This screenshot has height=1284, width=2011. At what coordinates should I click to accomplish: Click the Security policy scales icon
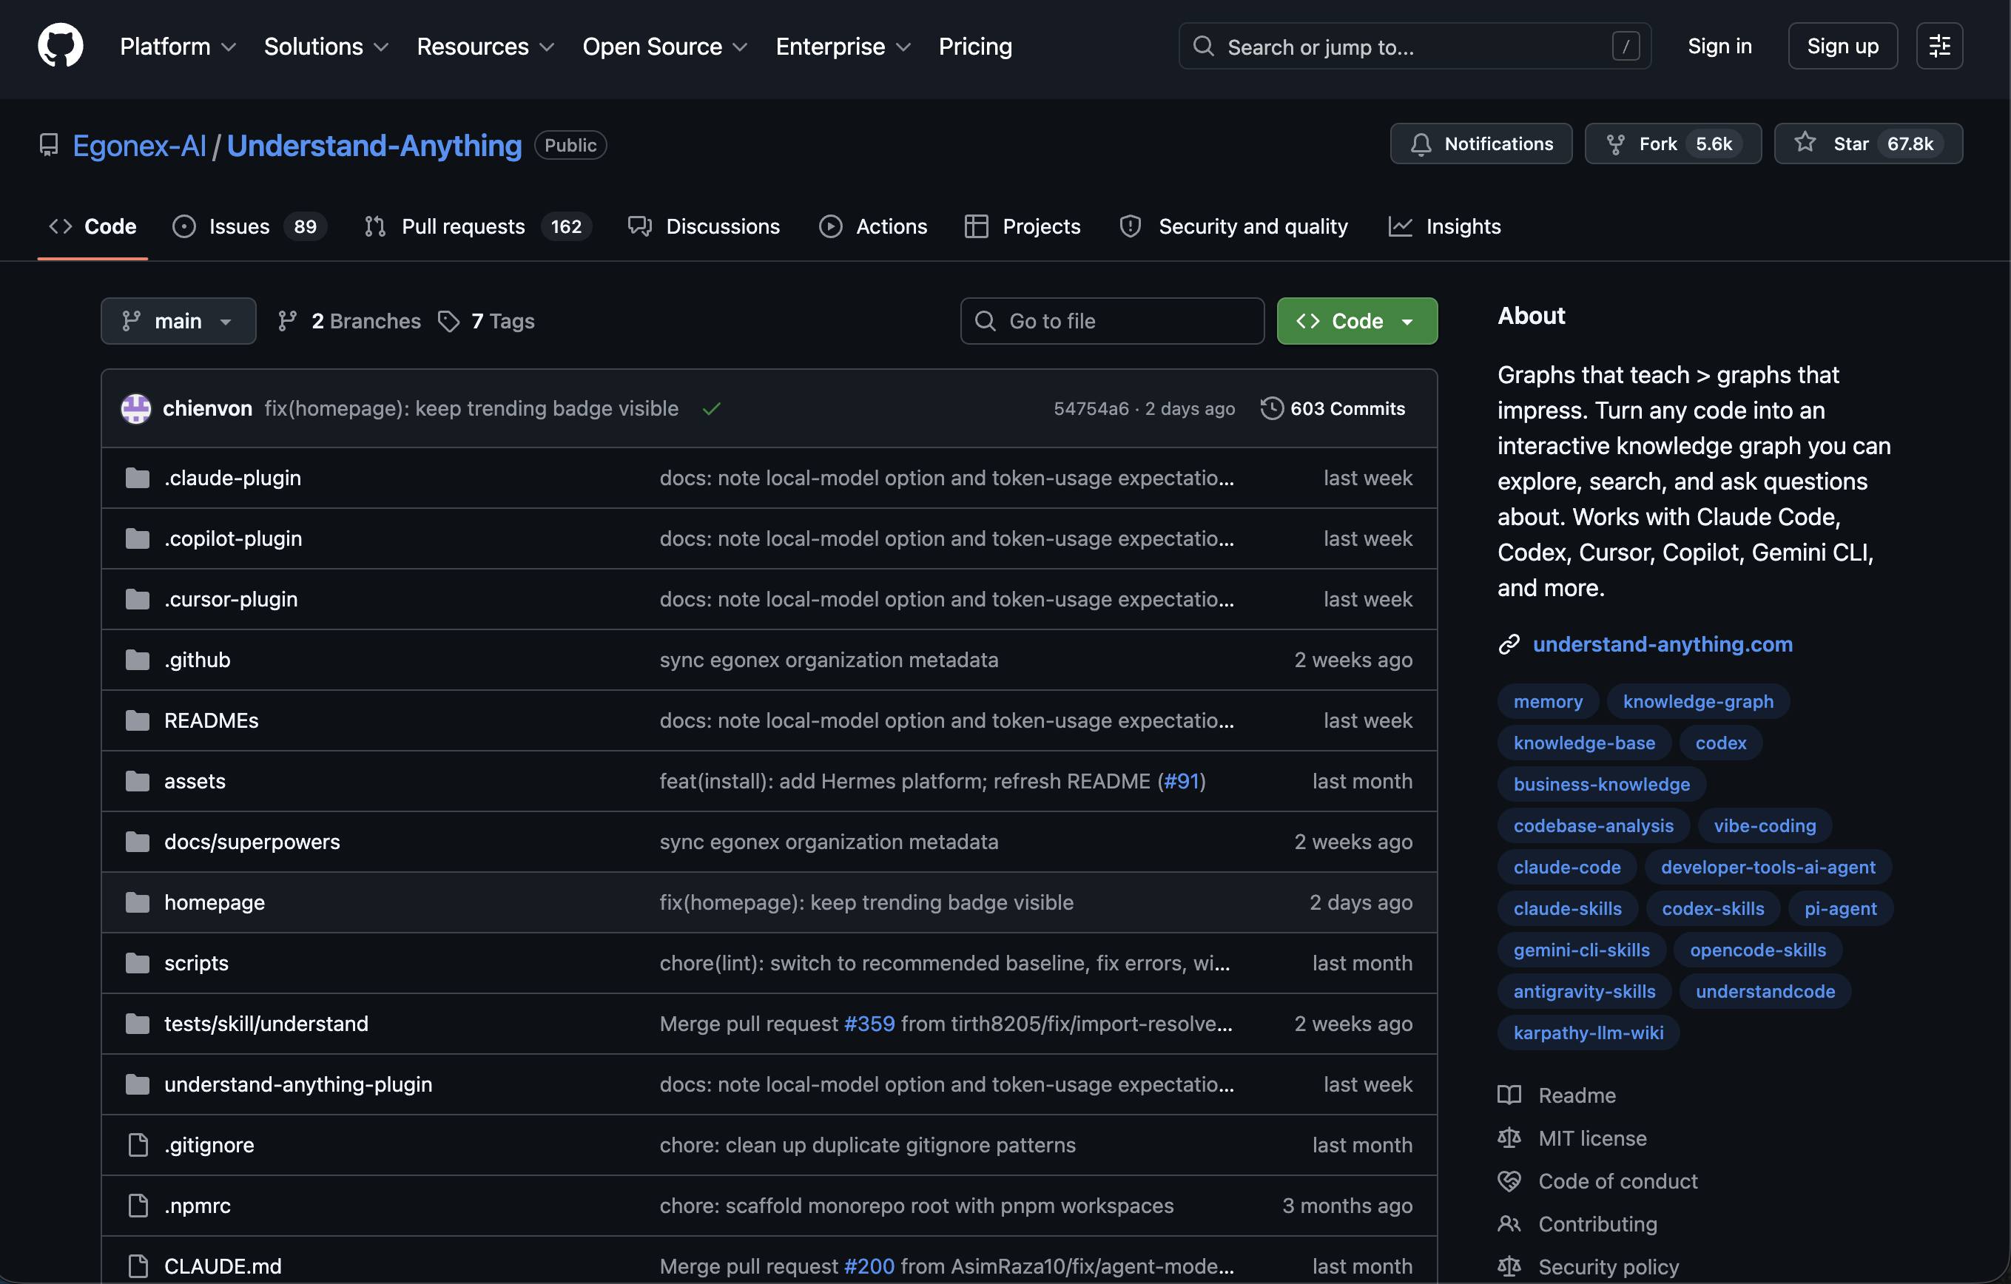[1508, 1266]
